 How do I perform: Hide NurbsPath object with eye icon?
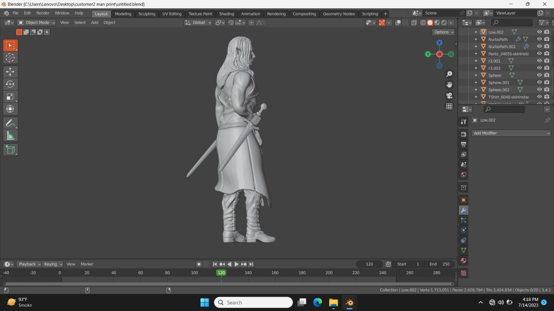coord(539,39)
